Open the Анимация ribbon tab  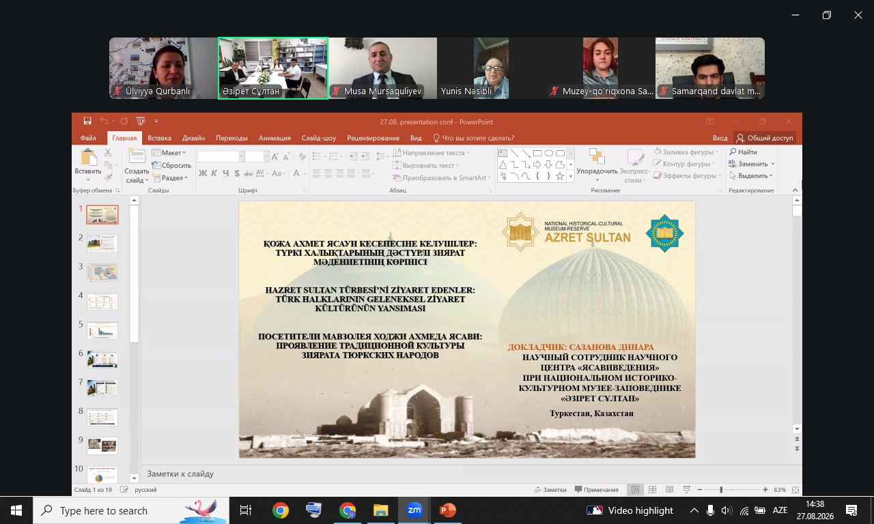tap(274, 138)
